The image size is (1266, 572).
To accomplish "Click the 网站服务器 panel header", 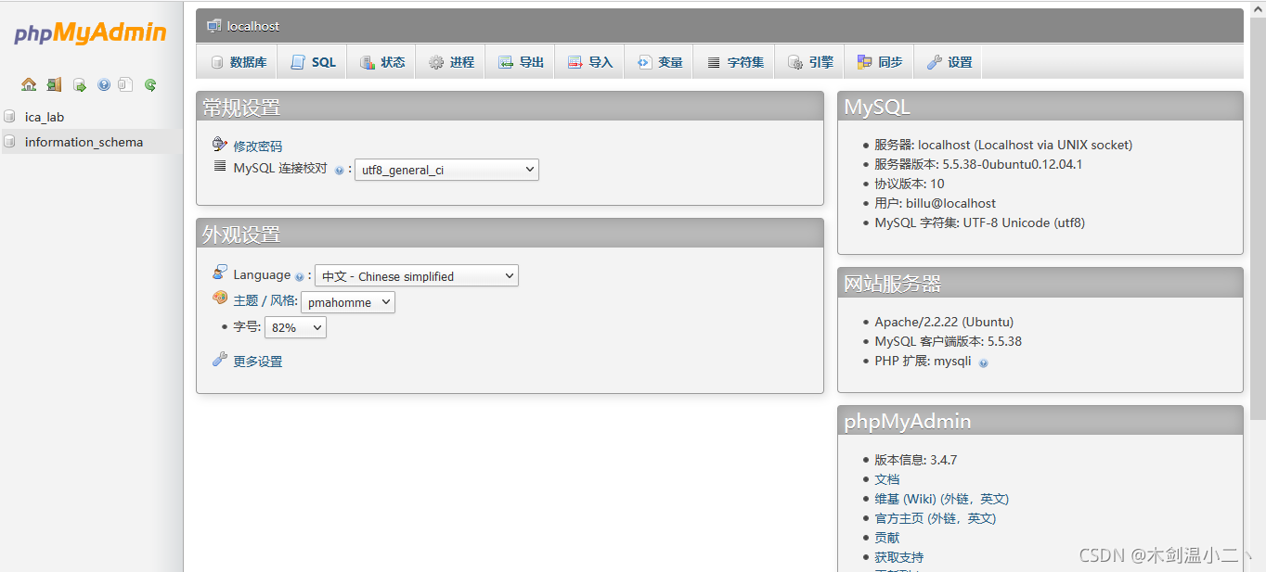I will [1040, 283].
